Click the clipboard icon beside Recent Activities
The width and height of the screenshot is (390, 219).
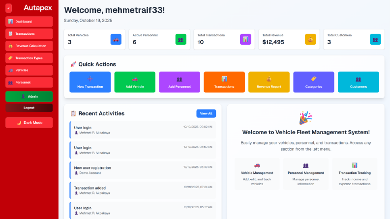pyautogui.click(x=73, y=113)
